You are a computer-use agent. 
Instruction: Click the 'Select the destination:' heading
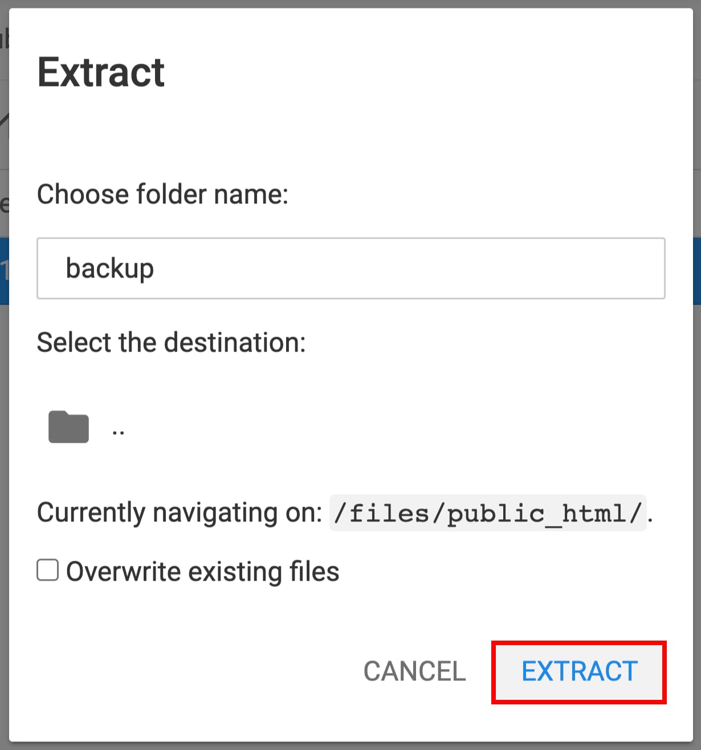pos(171,342)
